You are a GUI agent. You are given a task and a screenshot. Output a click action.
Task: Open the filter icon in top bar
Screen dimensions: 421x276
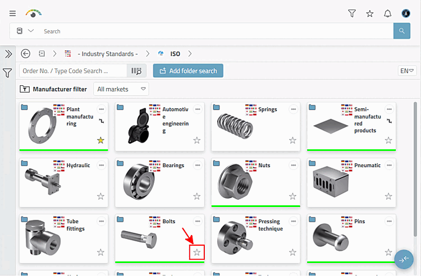pyautogui.click(x=352, y=13)
